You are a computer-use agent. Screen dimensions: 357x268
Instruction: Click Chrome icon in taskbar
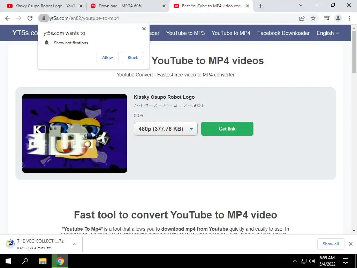point(60,261)
